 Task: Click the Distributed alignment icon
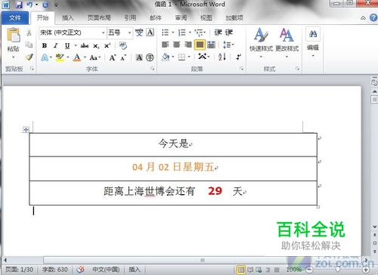coord(212,45)
